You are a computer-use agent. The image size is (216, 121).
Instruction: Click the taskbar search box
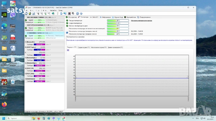coord(19,118)
